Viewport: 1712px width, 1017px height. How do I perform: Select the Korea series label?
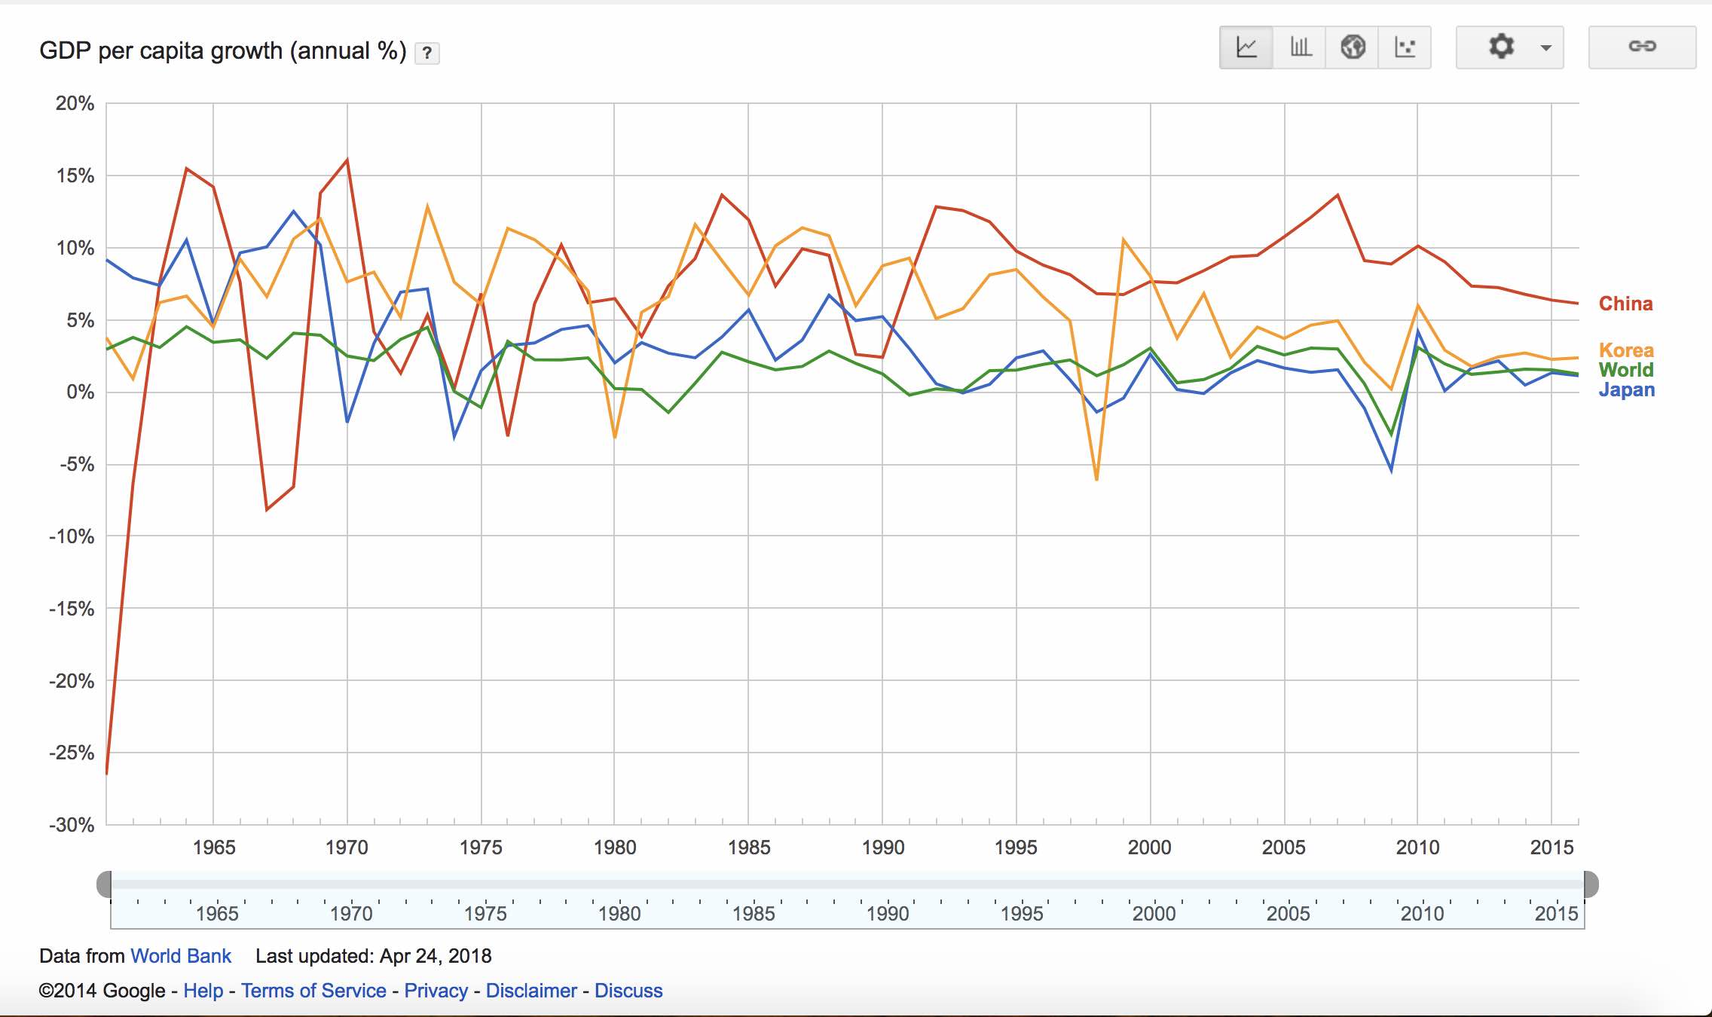tap(1626, 350)
